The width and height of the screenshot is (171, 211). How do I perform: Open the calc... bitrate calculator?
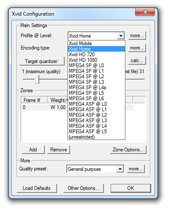click(x=137, y=60)
